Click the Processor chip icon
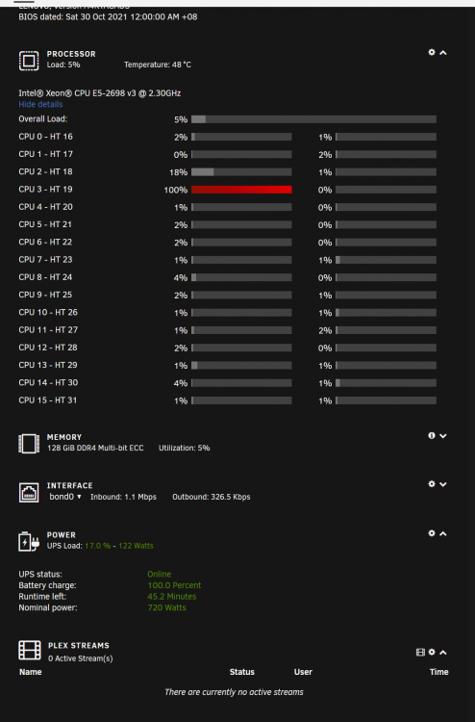Viewport: 475px width, 722px height. 29,61
